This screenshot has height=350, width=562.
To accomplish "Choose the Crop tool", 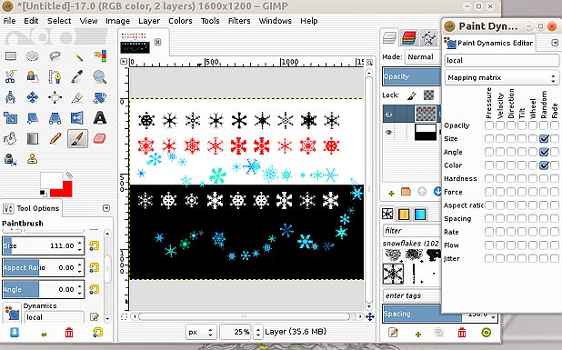I will (77, 97).
